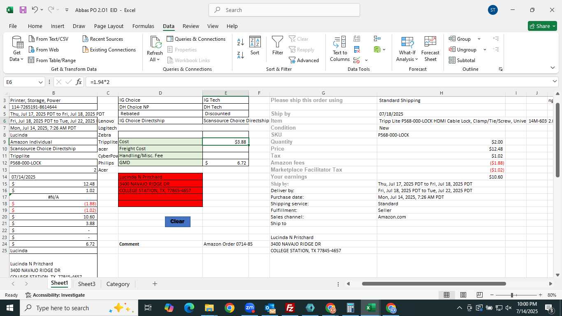Create a Forecast Sheet
The width and height of the screenshot is (562, 316).
point(430,49)
